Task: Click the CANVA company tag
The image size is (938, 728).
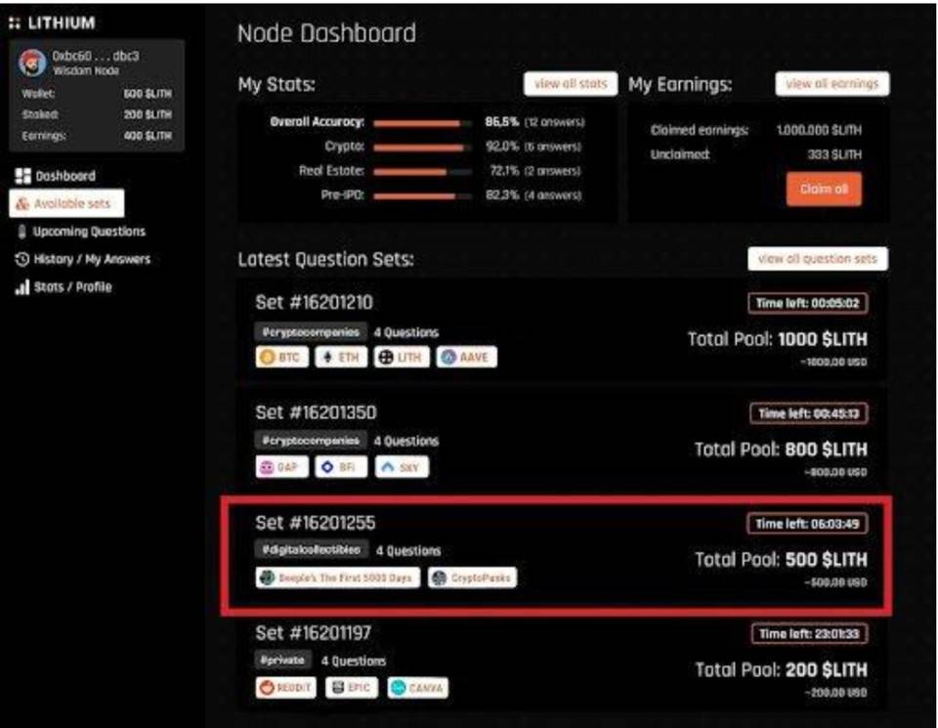Action: [417, 688]
